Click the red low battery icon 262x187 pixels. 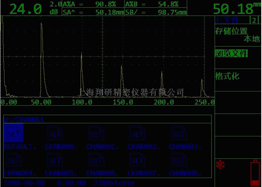255,173
